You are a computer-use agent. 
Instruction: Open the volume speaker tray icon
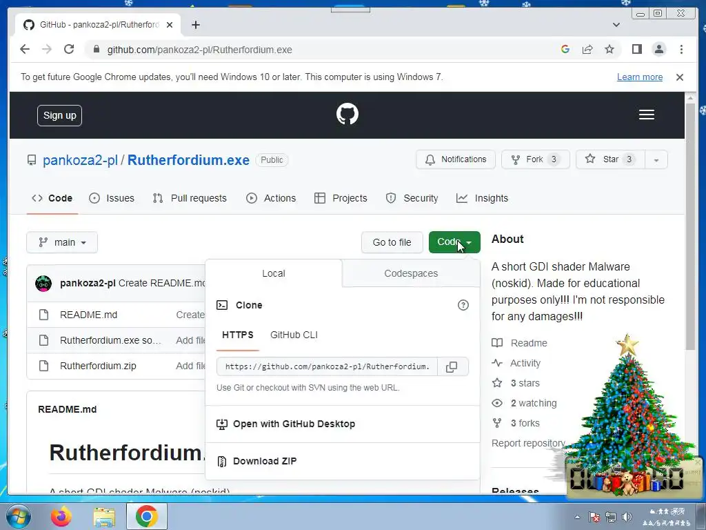(627, 517)
